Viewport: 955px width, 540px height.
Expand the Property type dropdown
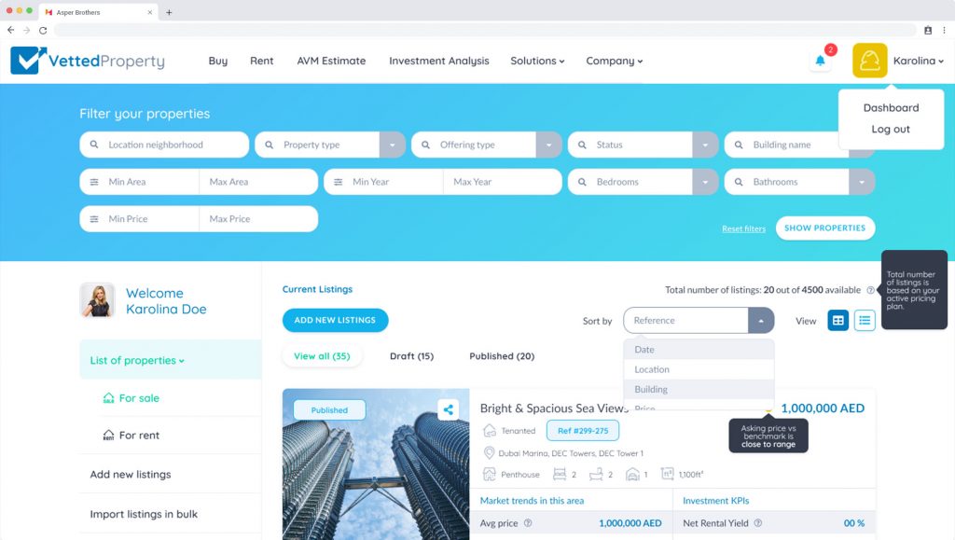393,145
